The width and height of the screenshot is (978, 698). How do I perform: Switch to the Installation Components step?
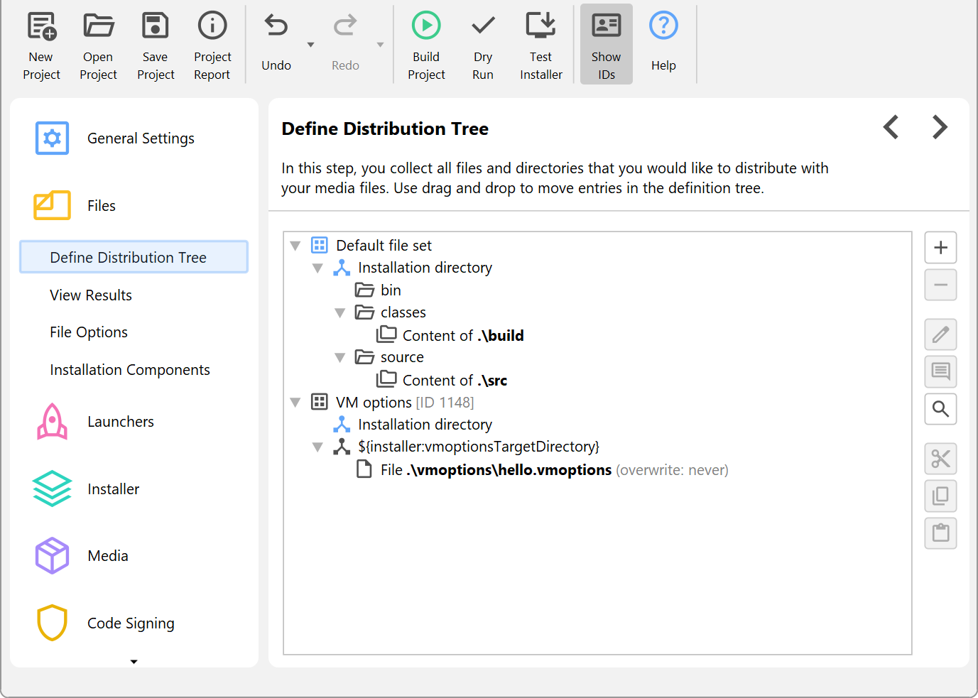tap(130, 370)
